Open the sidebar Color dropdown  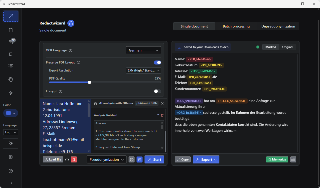(11, 113)
